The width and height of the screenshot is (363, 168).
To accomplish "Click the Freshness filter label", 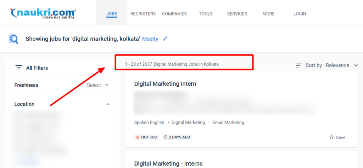I will (x=26, y=85).
